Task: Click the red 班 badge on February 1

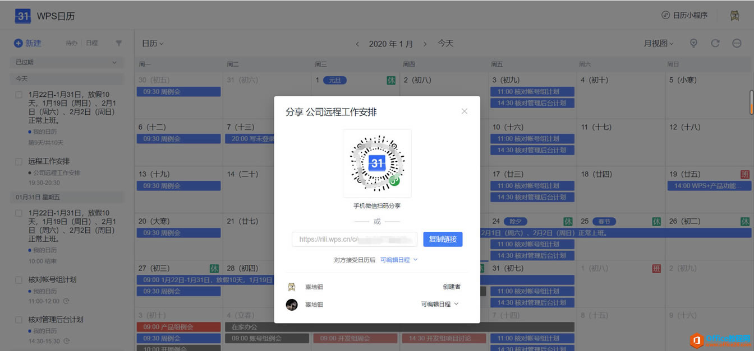Action: tap(656, 269)
